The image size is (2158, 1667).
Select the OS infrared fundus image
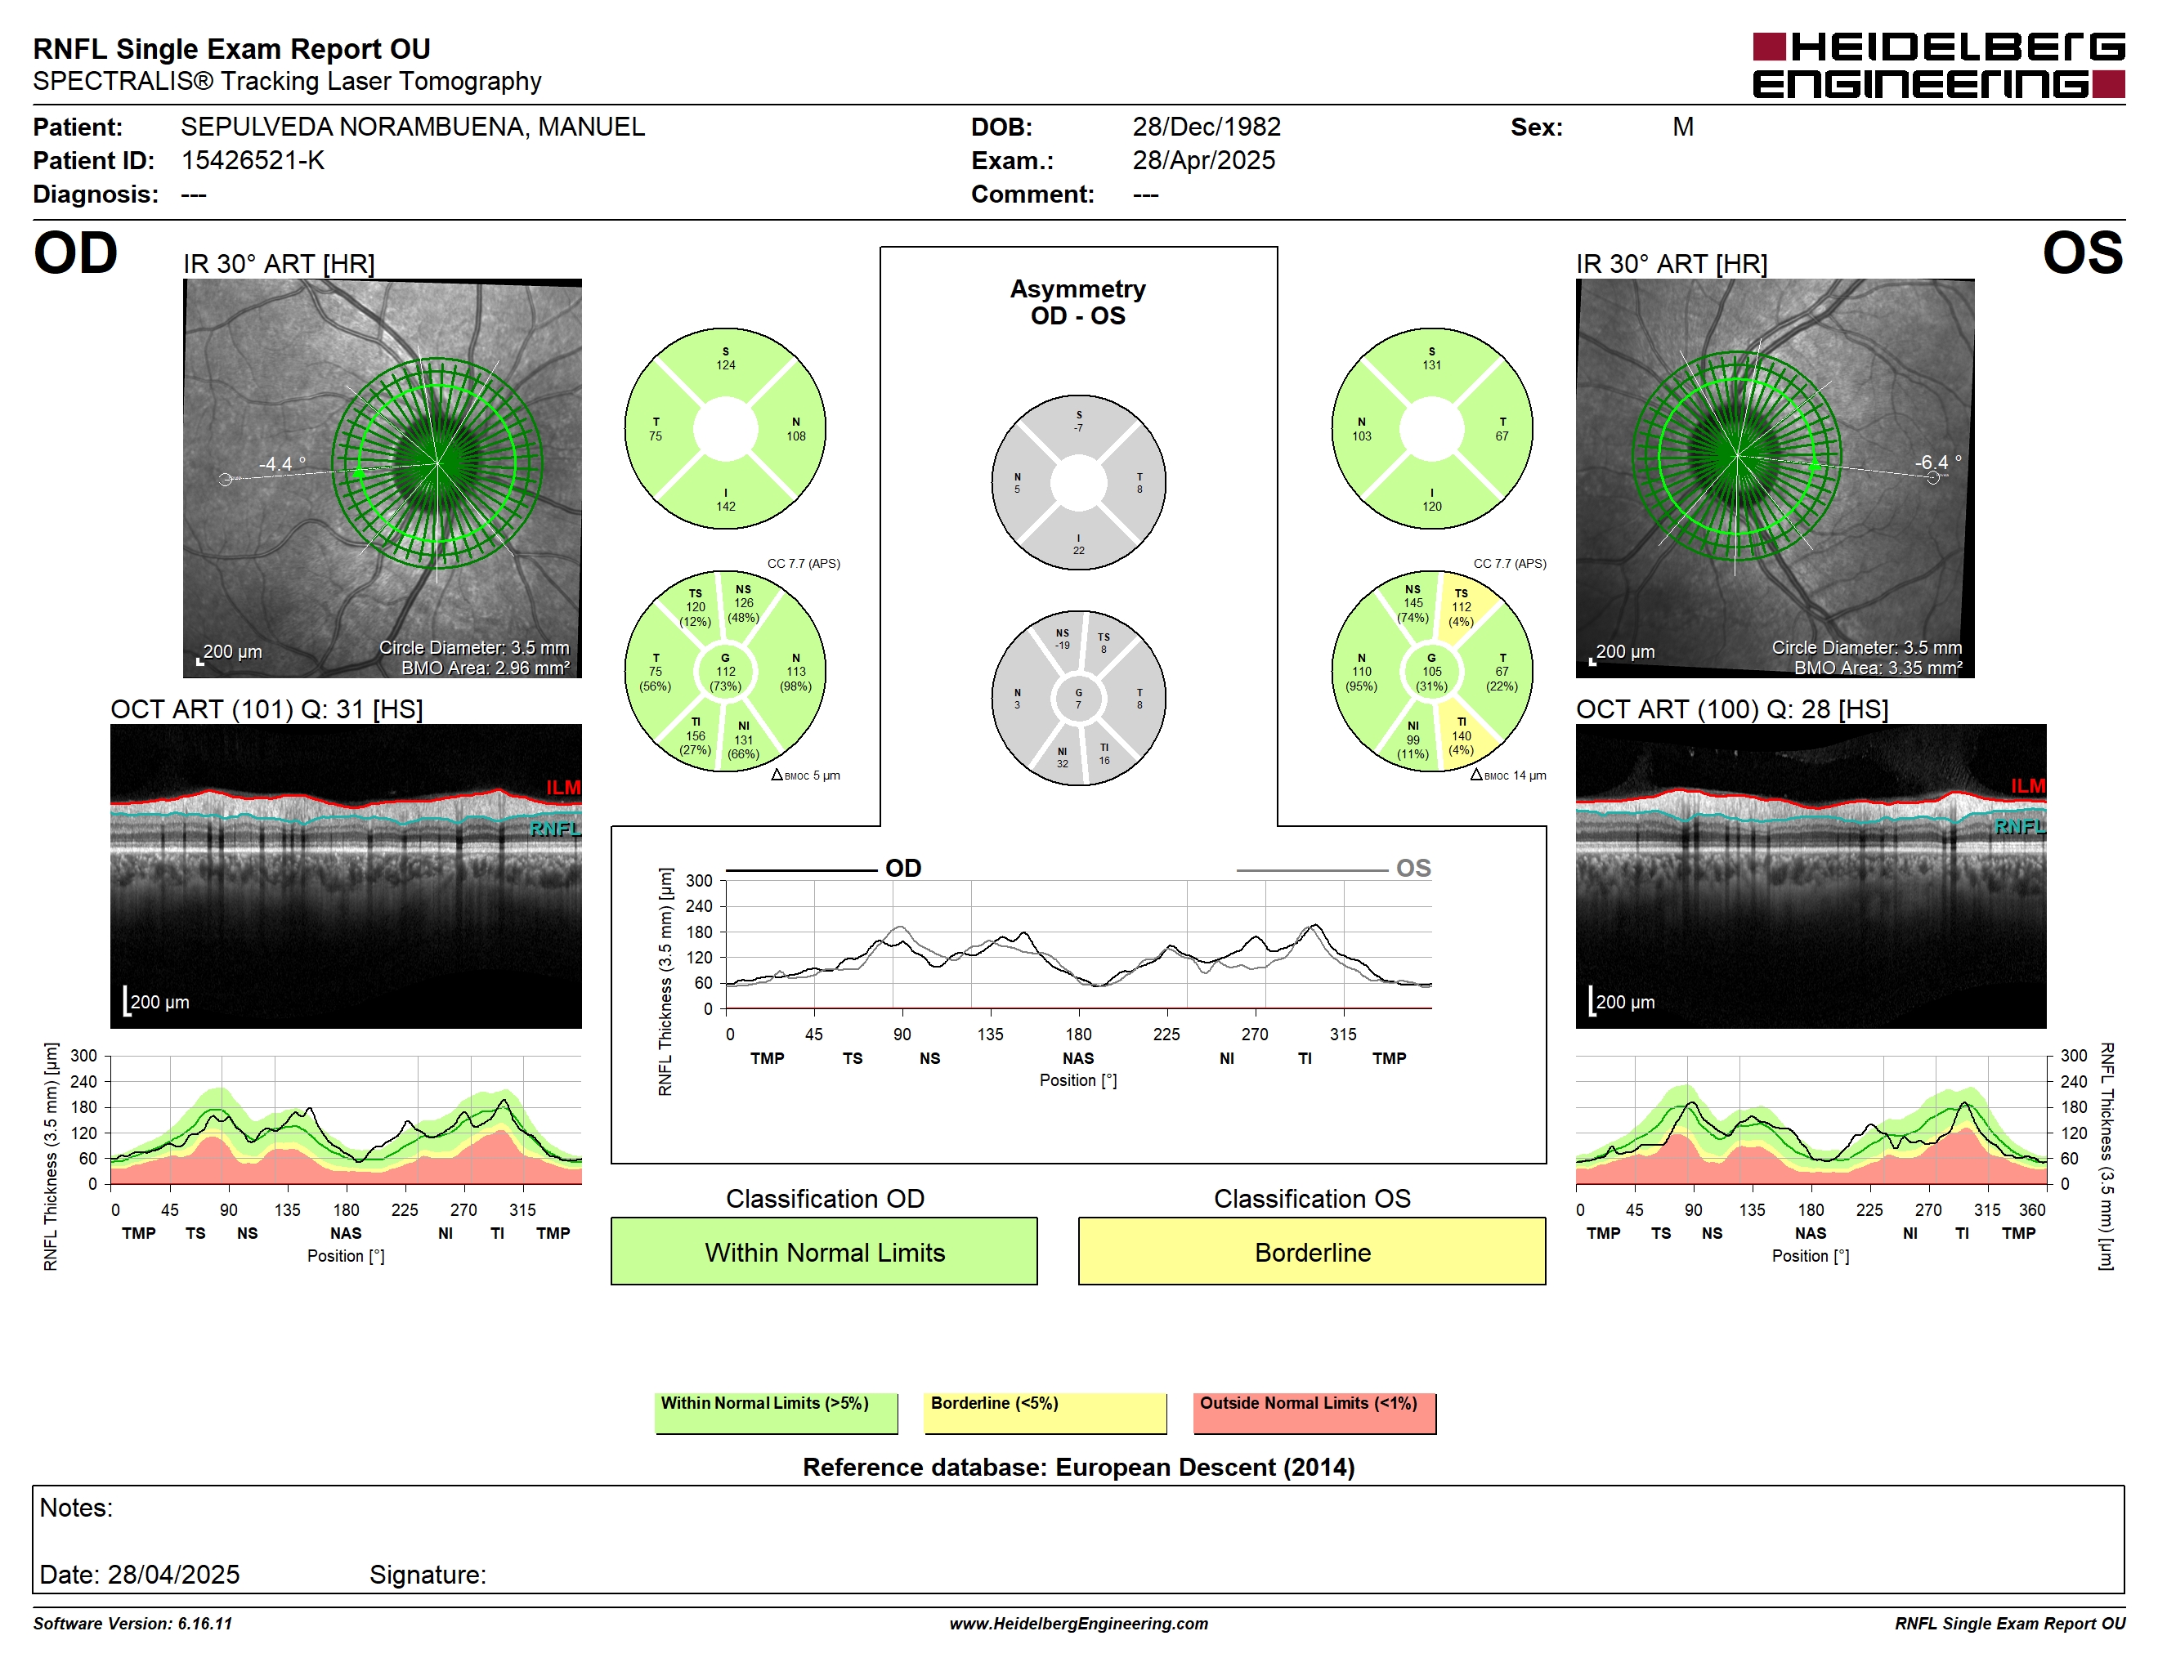click(x=1775, y=478)
